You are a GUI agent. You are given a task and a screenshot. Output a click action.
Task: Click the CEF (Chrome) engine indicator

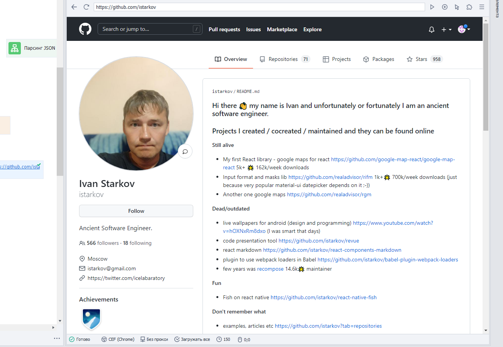click(118, 339)
